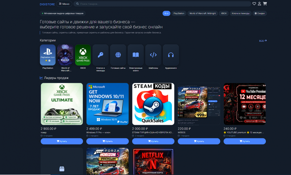Select the Ключи и пинкоды filter tab
Image resolution: width=291 pixels, height=175 pixels.
tap(240, 13)
